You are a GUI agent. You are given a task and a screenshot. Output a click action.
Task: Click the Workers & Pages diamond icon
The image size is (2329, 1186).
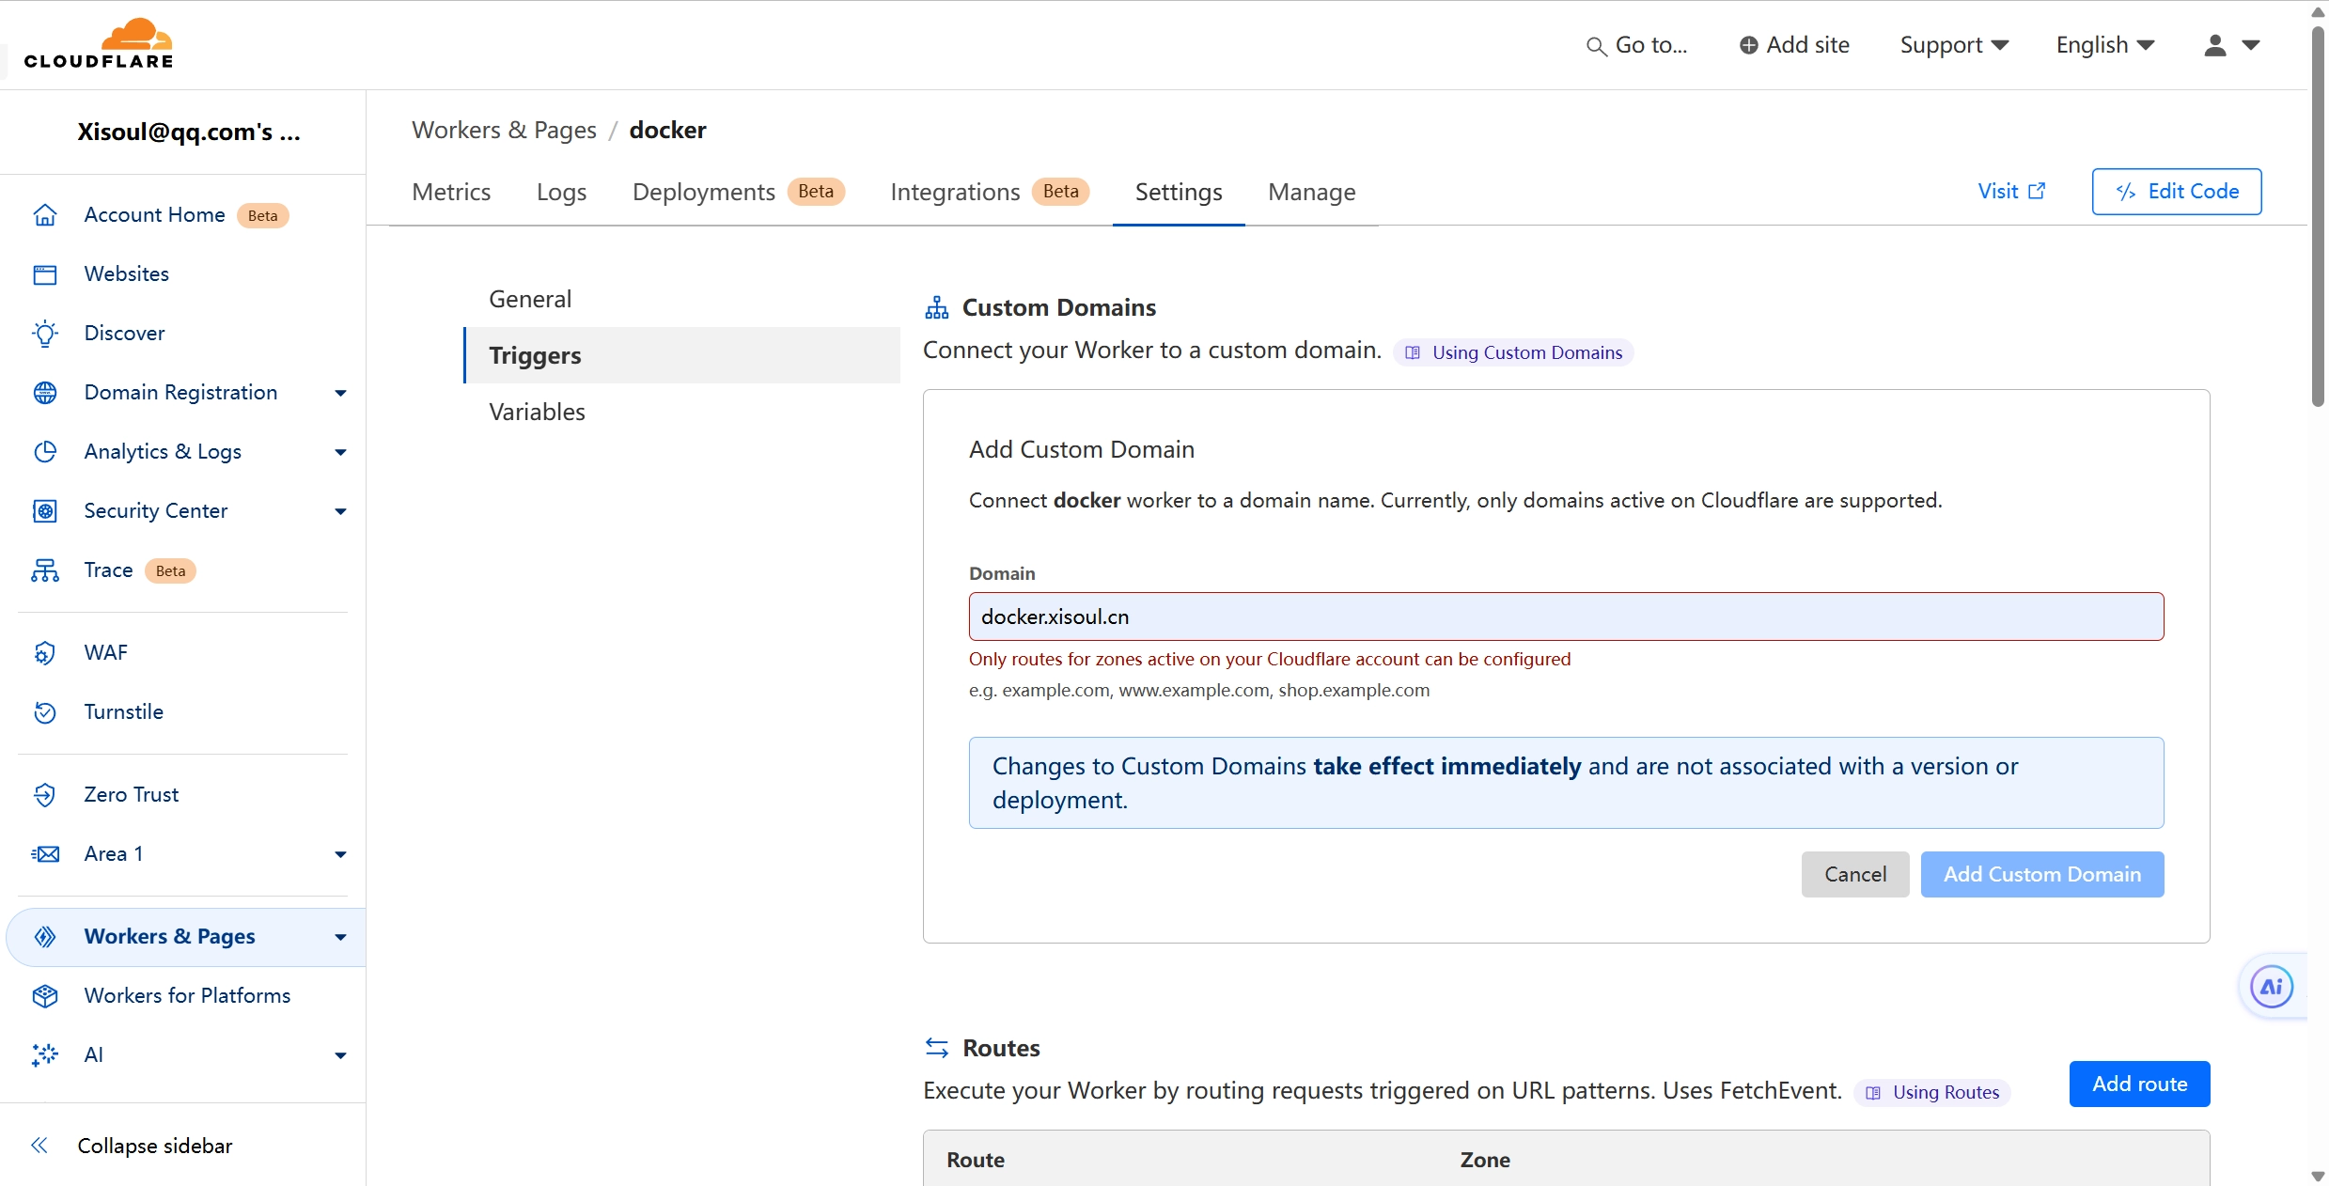pos(45,937)
